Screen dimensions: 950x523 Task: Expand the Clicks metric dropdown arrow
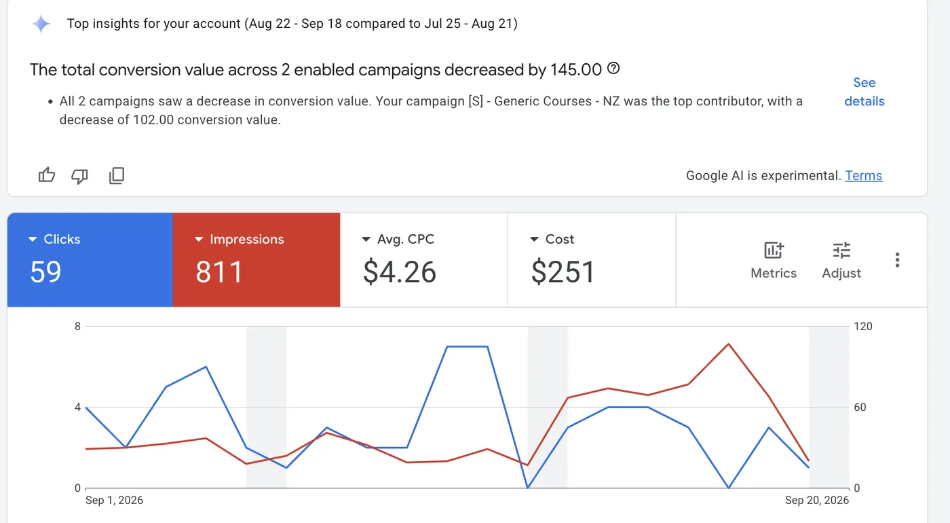(x=33, y=240)
